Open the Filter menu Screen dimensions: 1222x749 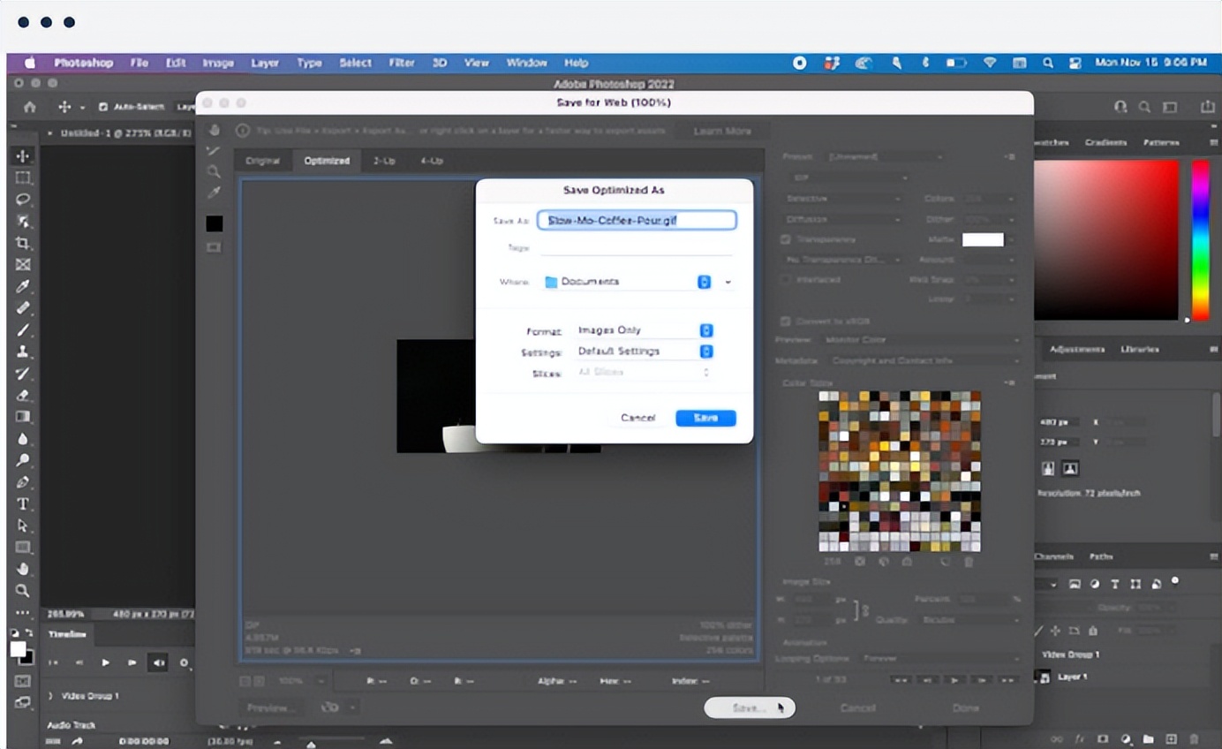coord(402,63)
